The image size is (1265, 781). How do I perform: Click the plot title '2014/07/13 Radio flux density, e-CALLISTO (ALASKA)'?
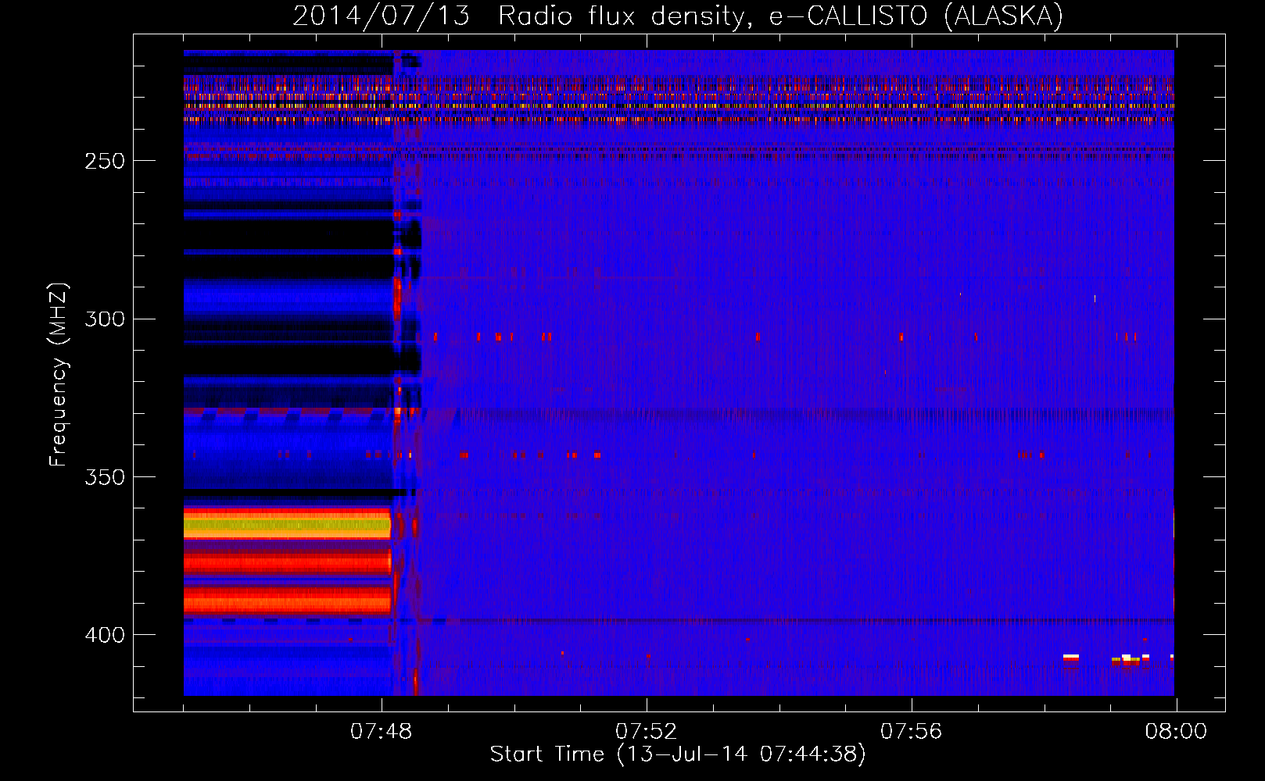click(678, 16)
